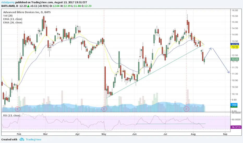This screenshot has height=143, width=243.
Task: Click the Apr label on time axis
Action: point(77,134)
